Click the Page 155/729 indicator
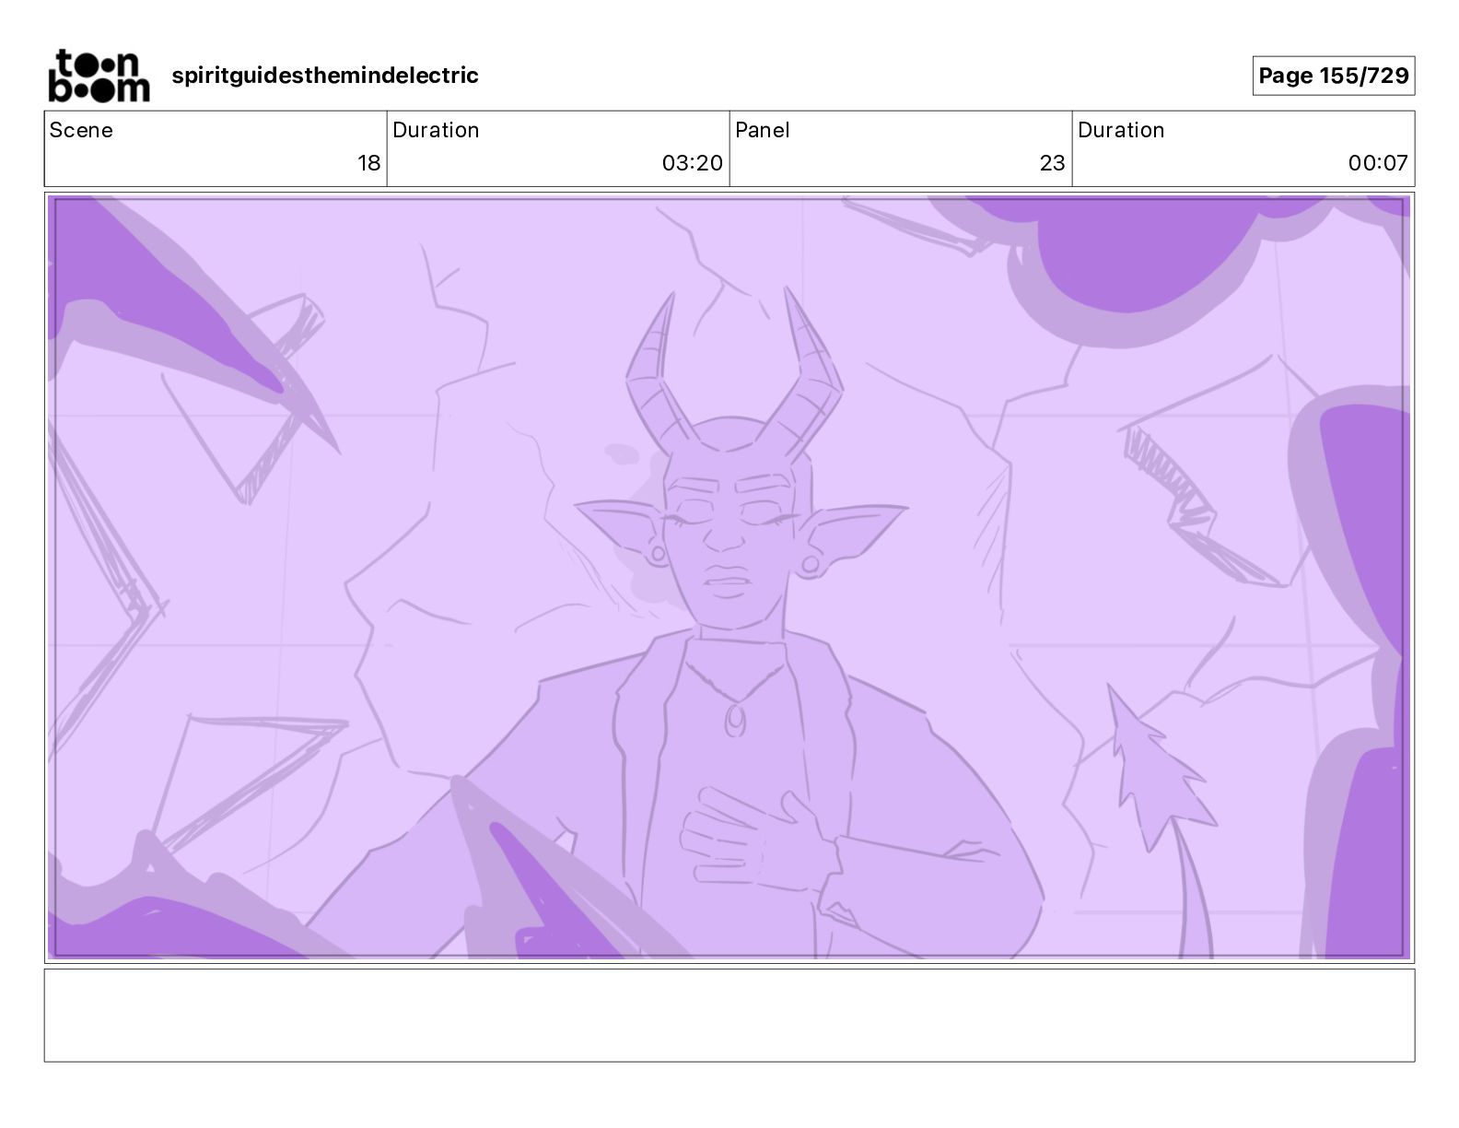Viewport: 1459px width, 1128px height. click(x=1333, y=76)
